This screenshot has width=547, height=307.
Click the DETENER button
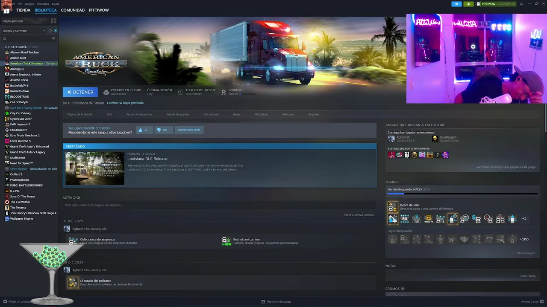(x=80, y=92)
